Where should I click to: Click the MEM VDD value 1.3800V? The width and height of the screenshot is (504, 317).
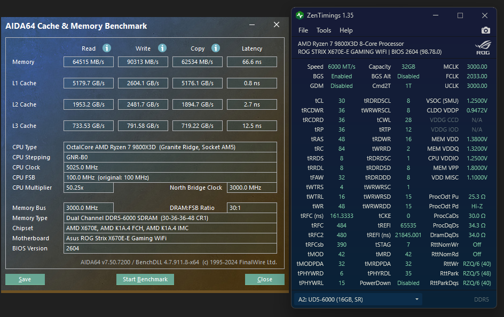(477, 139)
